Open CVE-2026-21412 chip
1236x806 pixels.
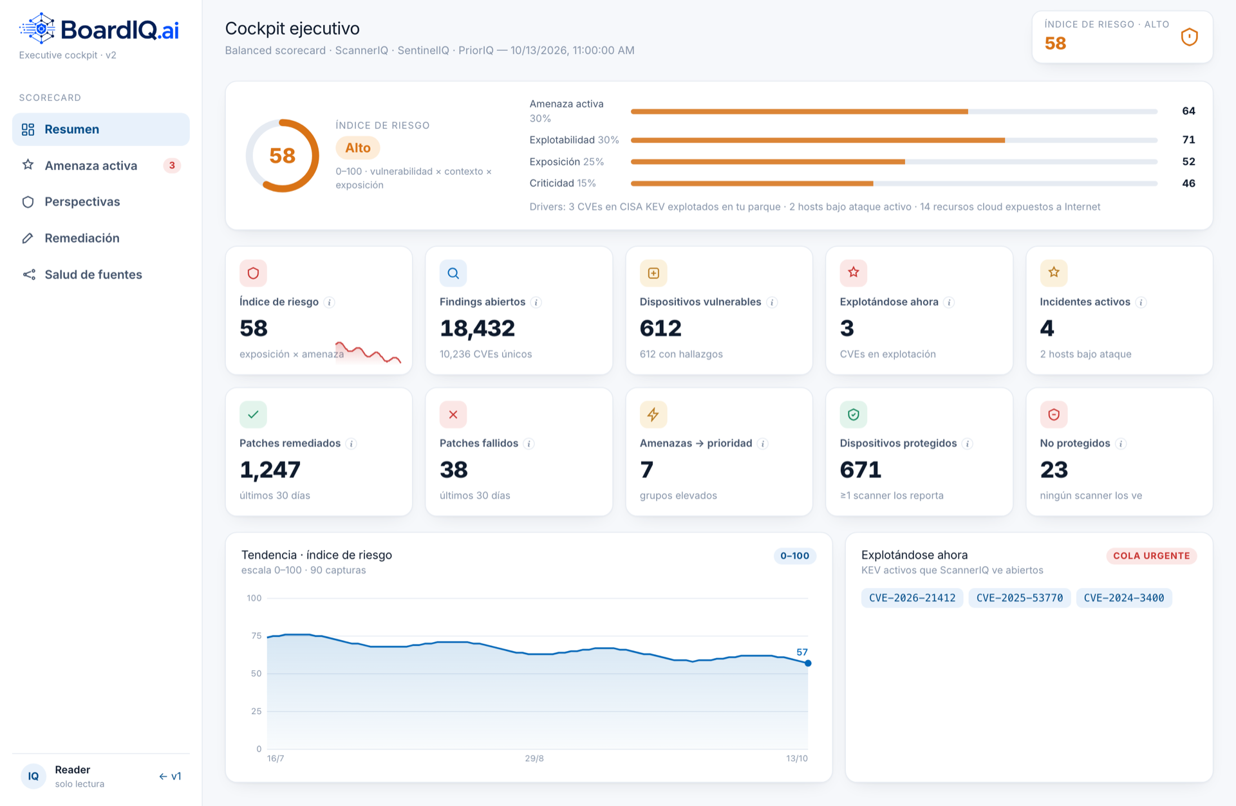pyautogui.click(x=912, y=598)
